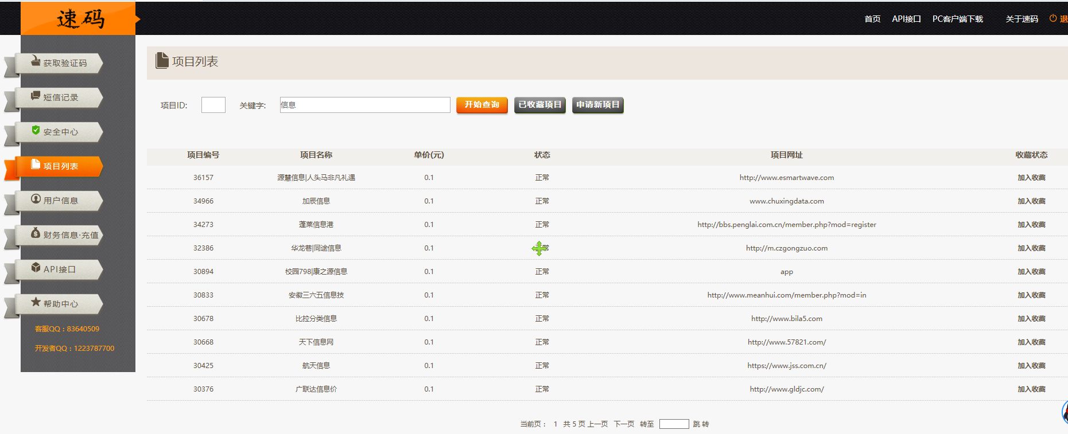Open 关于速码 in the top navigation
Screen dimensions: 1068x434
coord(1022,19)
